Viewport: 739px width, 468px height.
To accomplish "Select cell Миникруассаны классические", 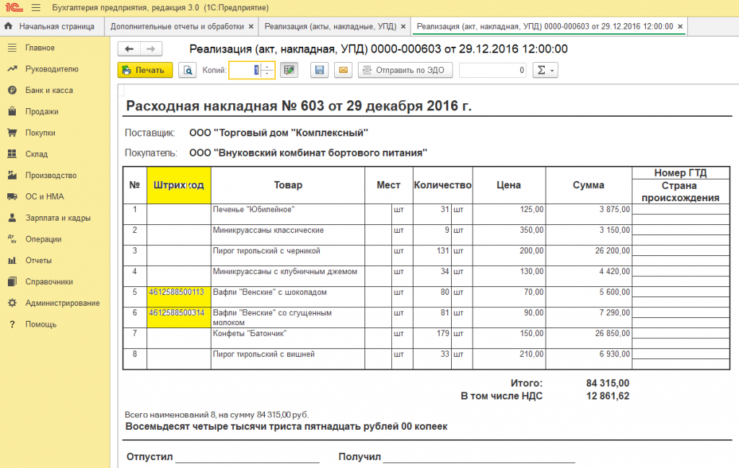I will pos(287,234).
